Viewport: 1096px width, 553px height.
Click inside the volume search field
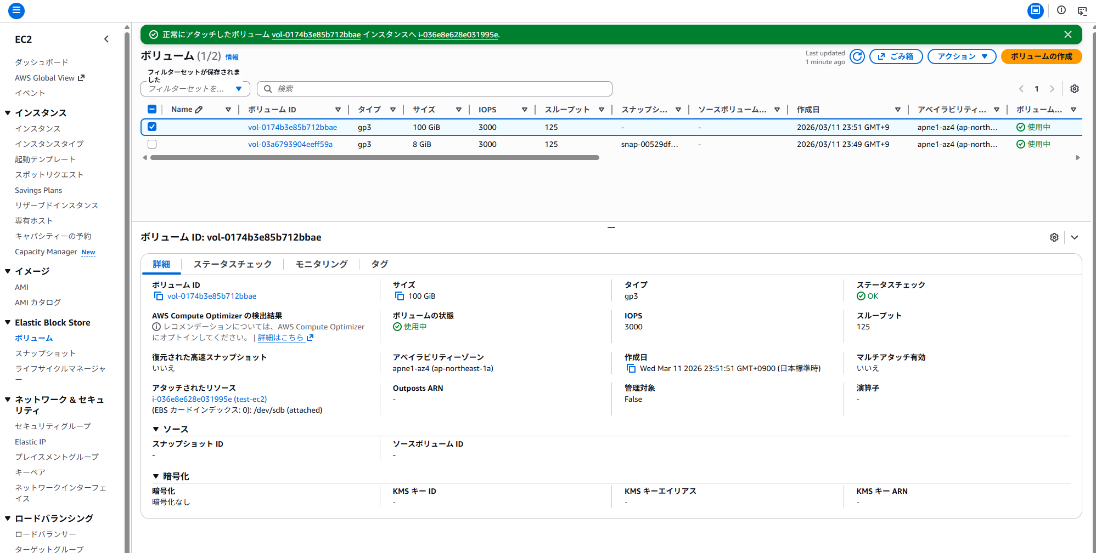coord(435,88)
